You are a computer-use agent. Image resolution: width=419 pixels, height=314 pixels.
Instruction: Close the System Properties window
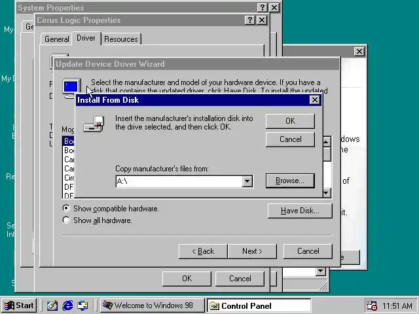pos(274,7)
